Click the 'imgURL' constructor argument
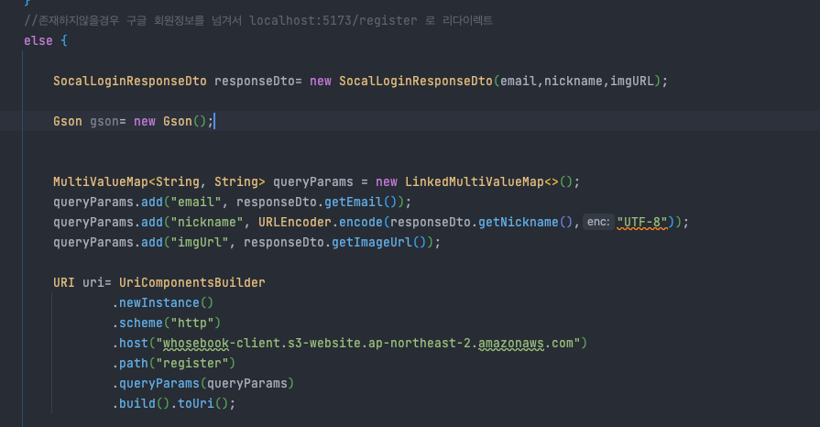 tap(632, 82)
